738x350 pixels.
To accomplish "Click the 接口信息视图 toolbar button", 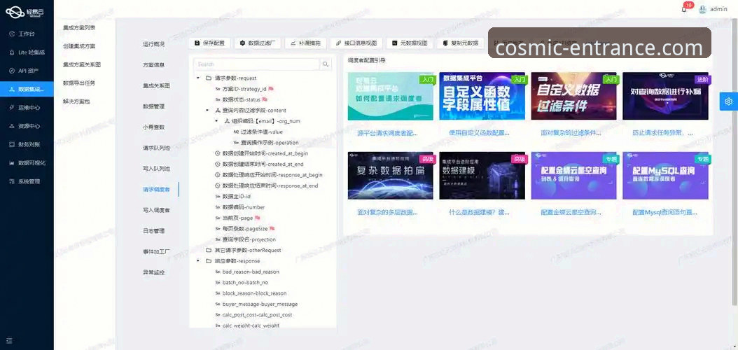I will (357, 43).
